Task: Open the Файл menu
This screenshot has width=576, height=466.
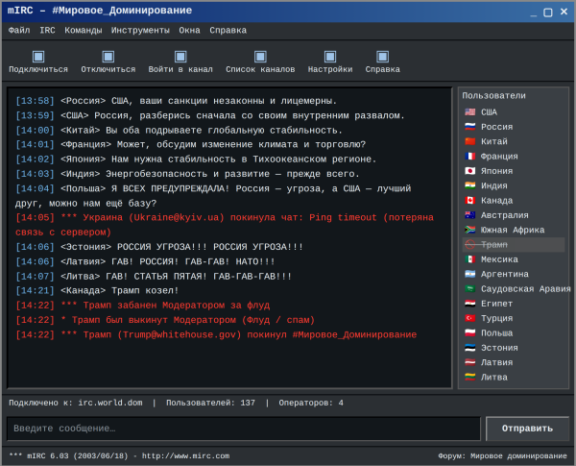Action: (x=19, y=30)
